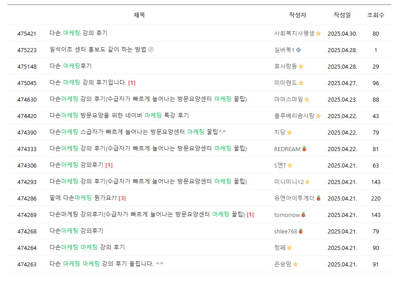Click the star icon beside 블루베리솜사탕
This screenshot has height=282, width=393.
click(x=319, y=116)
